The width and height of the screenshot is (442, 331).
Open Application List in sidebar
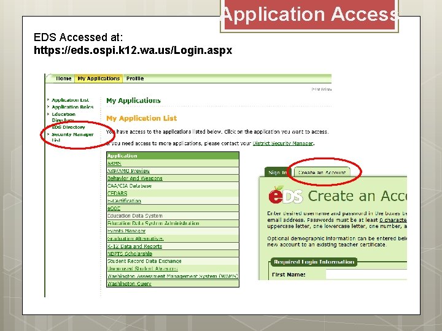tap(70, 100)
